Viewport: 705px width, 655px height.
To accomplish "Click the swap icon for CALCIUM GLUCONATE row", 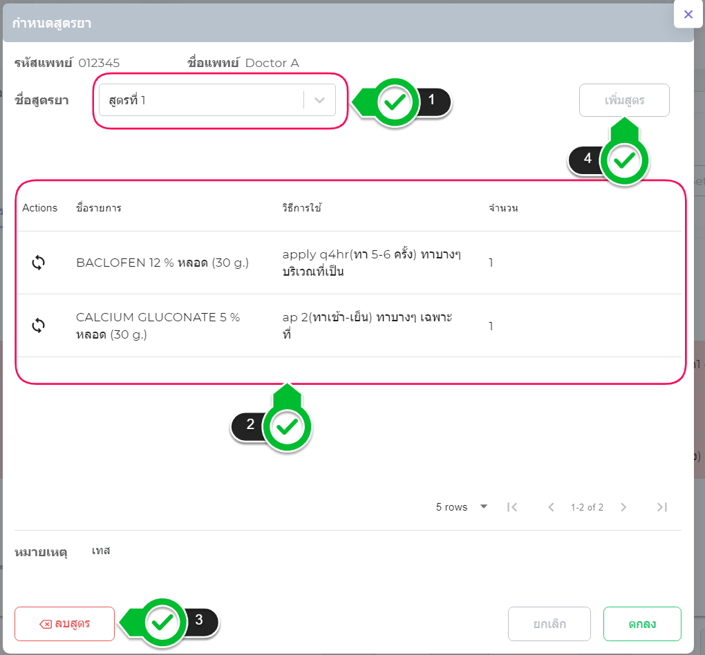I will click(x=39, y=325).
